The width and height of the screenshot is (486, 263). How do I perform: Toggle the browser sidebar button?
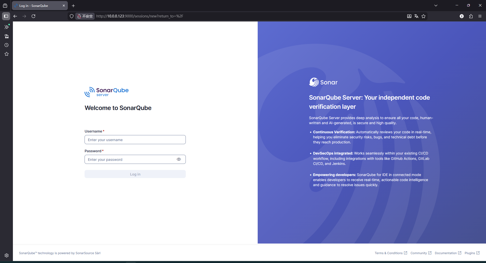[x=6, y=16]
